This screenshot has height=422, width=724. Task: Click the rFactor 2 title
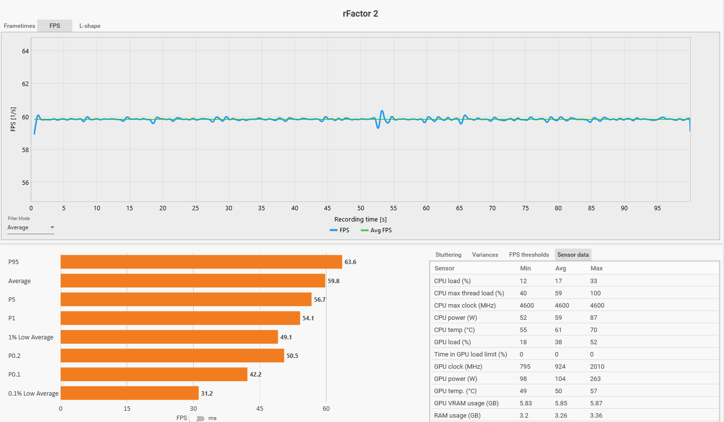[x=360, y=14]
